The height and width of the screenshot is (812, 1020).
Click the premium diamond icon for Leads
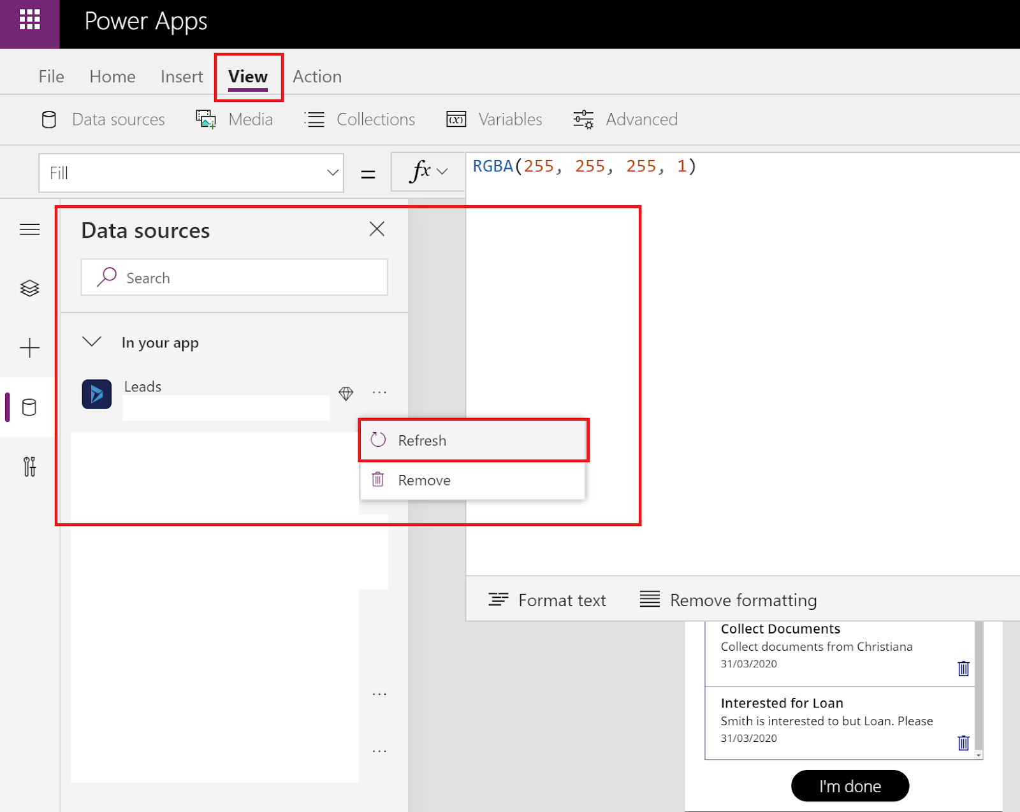click(x=346, y=393)
